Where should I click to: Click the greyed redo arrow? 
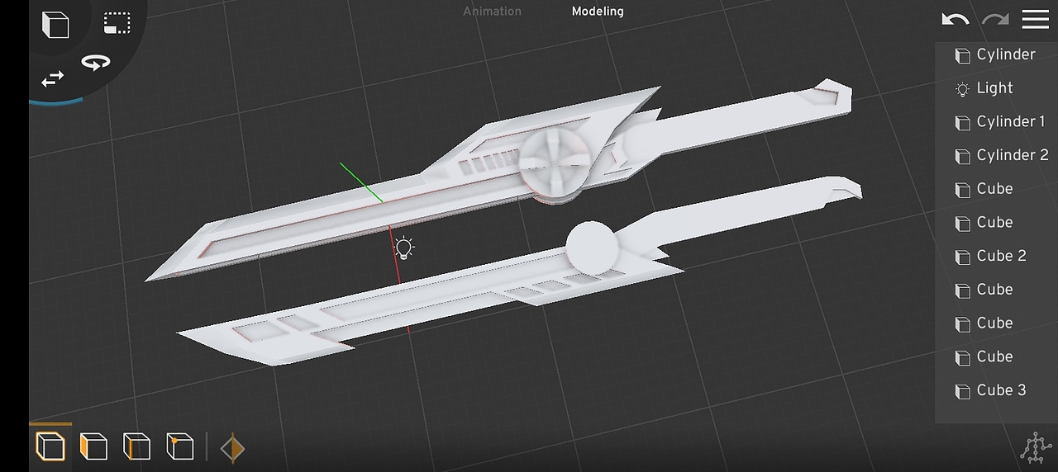(995, 20)
